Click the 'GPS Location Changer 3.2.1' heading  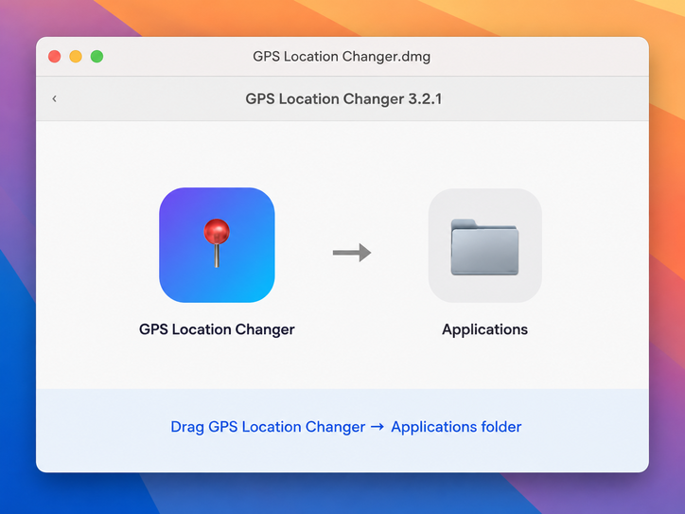pyautogui.click(x=343, y=98)
